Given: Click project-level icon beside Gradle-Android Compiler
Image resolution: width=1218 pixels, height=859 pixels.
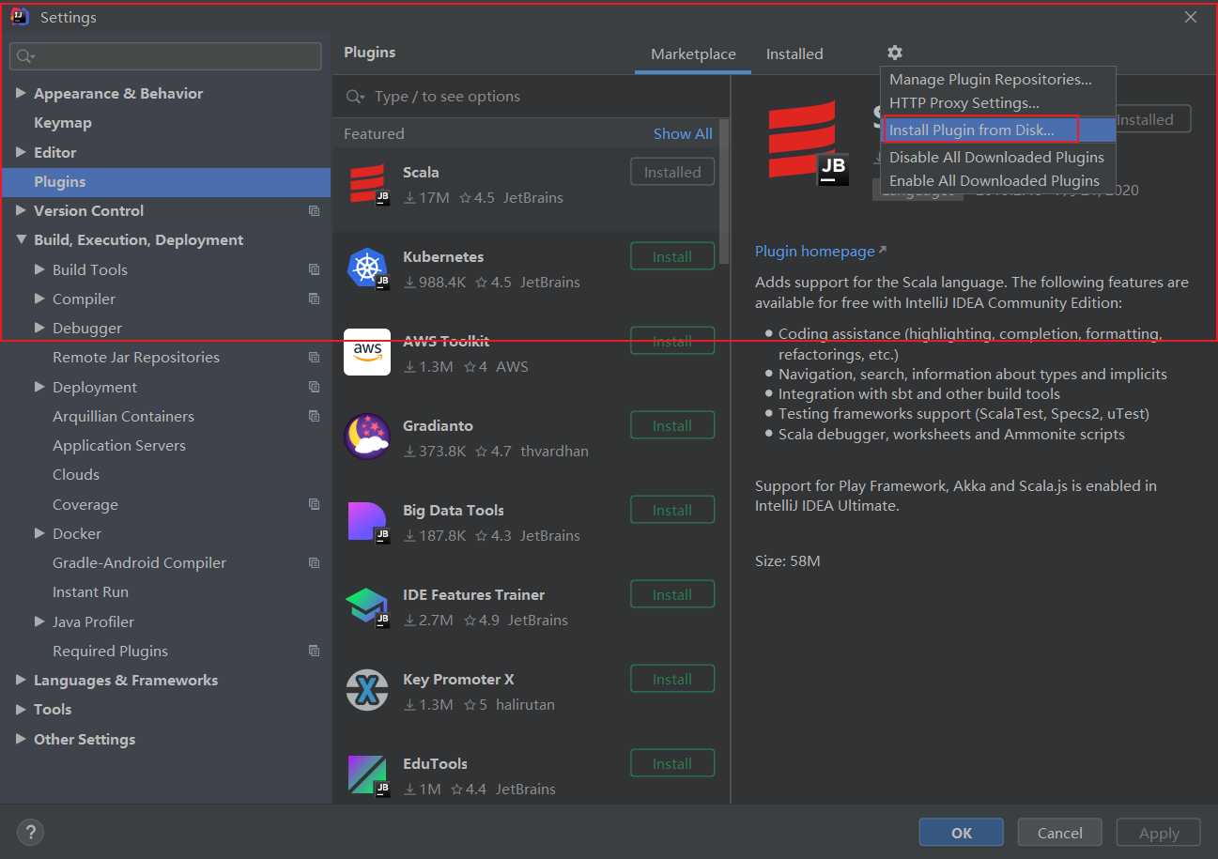Looking at the screenshot, I should coord(315,563).
